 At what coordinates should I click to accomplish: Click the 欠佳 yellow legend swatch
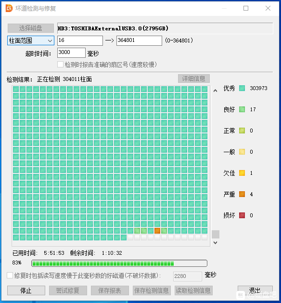pos(242,173)
